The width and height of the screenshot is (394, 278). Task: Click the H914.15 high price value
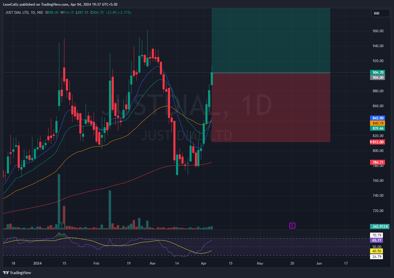[x=67, y=13]
